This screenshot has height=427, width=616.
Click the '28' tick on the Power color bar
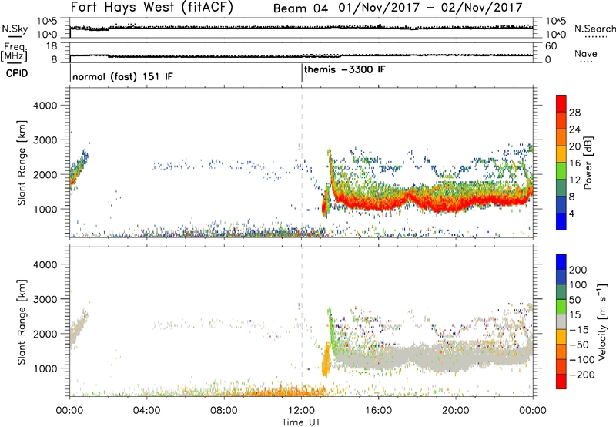[574, 113]
